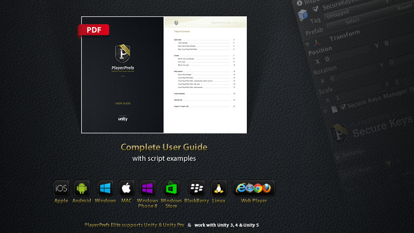Screen dimensions: 414x233
Task: Click the green Windows Store bag icon
Action: click(171, 188)
